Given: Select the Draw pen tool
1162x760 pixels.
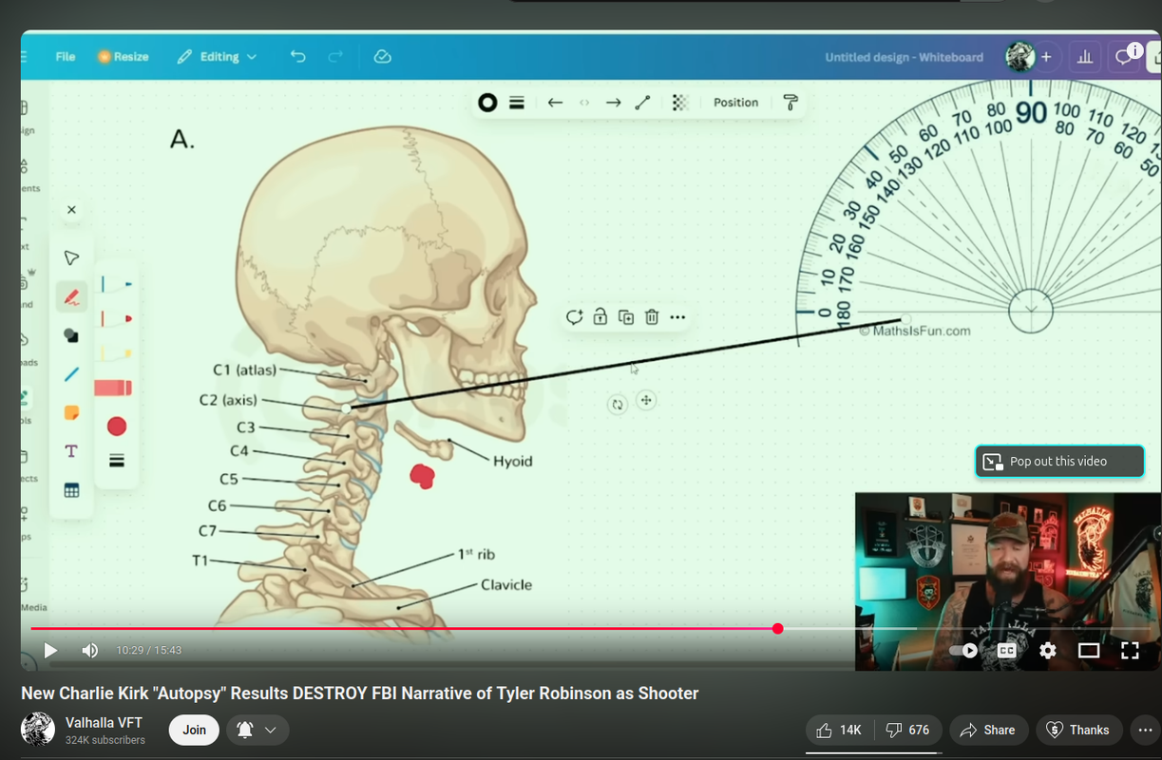Looking at the screenshot, I should 71,297.
